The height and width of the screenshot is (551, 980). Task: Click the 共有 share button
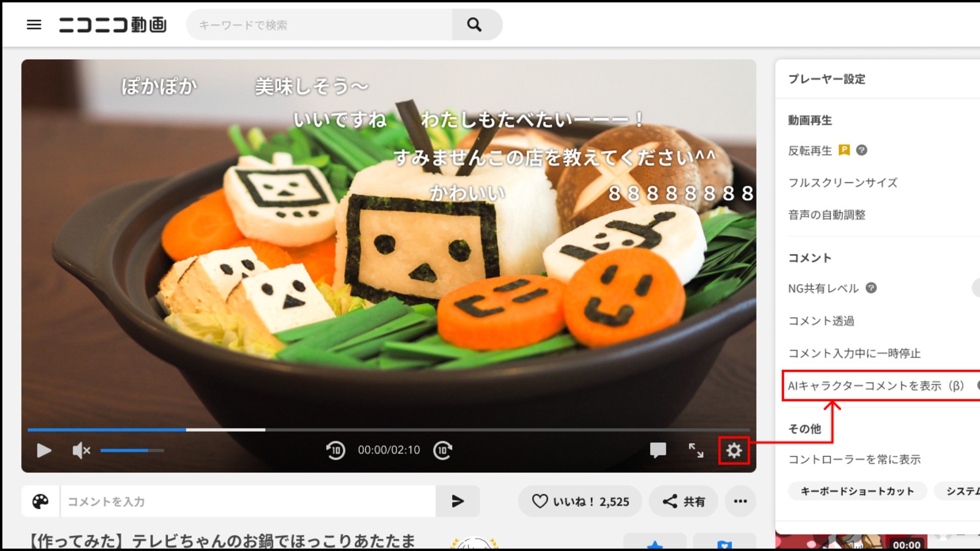(684, 501)
